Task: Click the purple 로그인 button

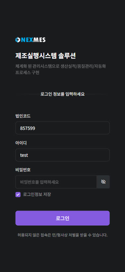Action: 62,218
